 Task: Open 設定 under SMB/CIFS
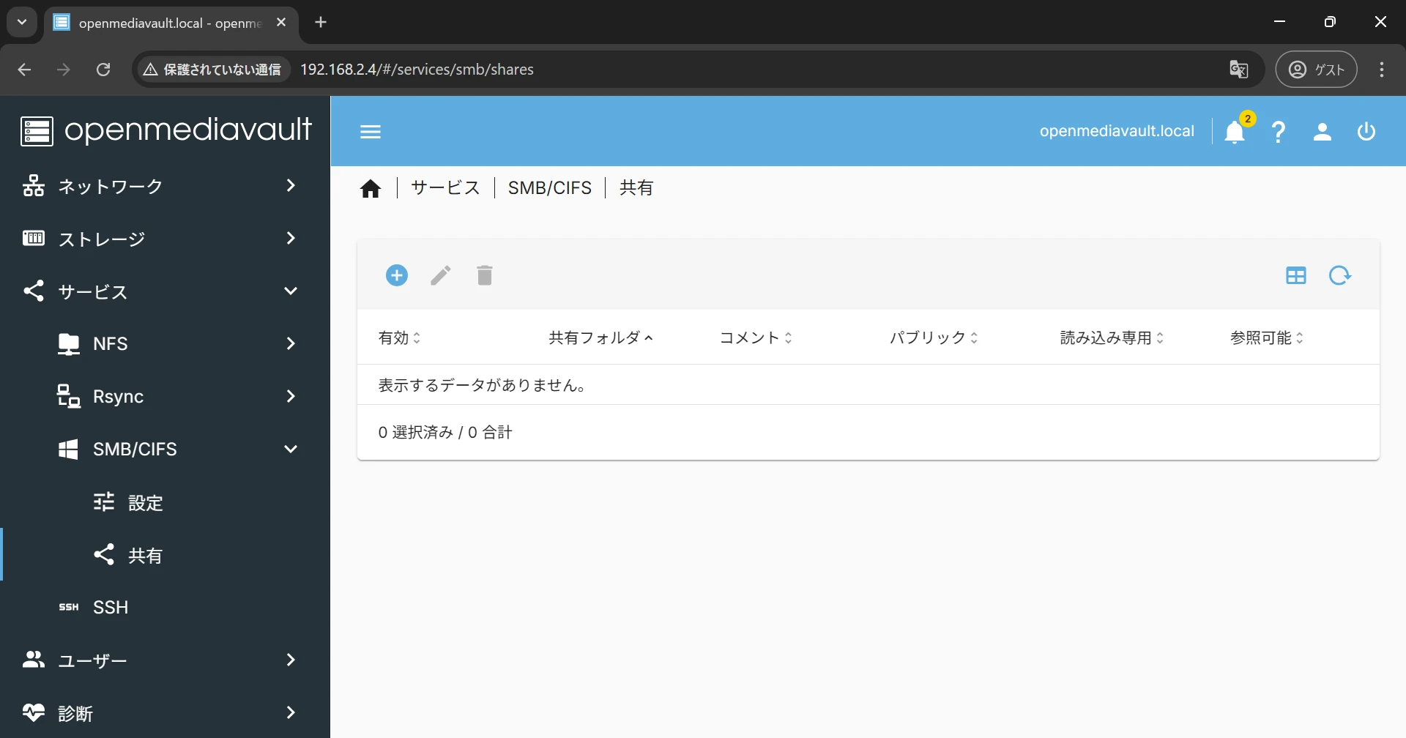tap(165, 502)
